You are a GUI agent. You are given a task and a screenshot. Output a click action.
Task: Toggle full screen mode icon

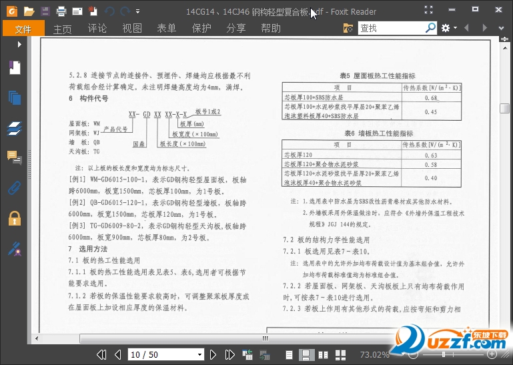[428, 10]
